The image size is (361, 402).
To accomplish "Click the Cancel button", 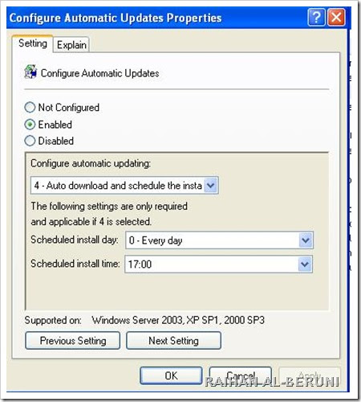I will point(241,375).
